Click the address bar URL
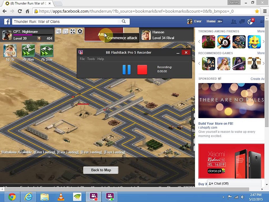 click(x=136, y=11)
